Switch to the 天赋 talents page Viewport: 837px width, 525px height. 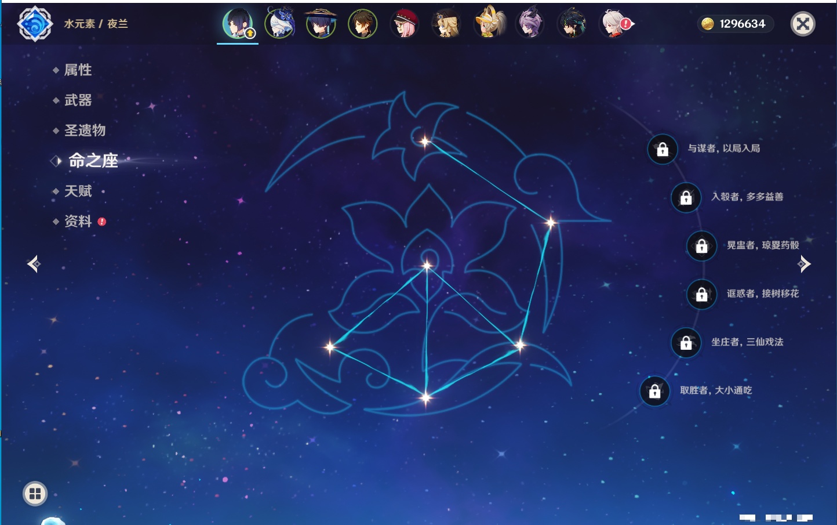pyautogui.click(x=78, y=191)
